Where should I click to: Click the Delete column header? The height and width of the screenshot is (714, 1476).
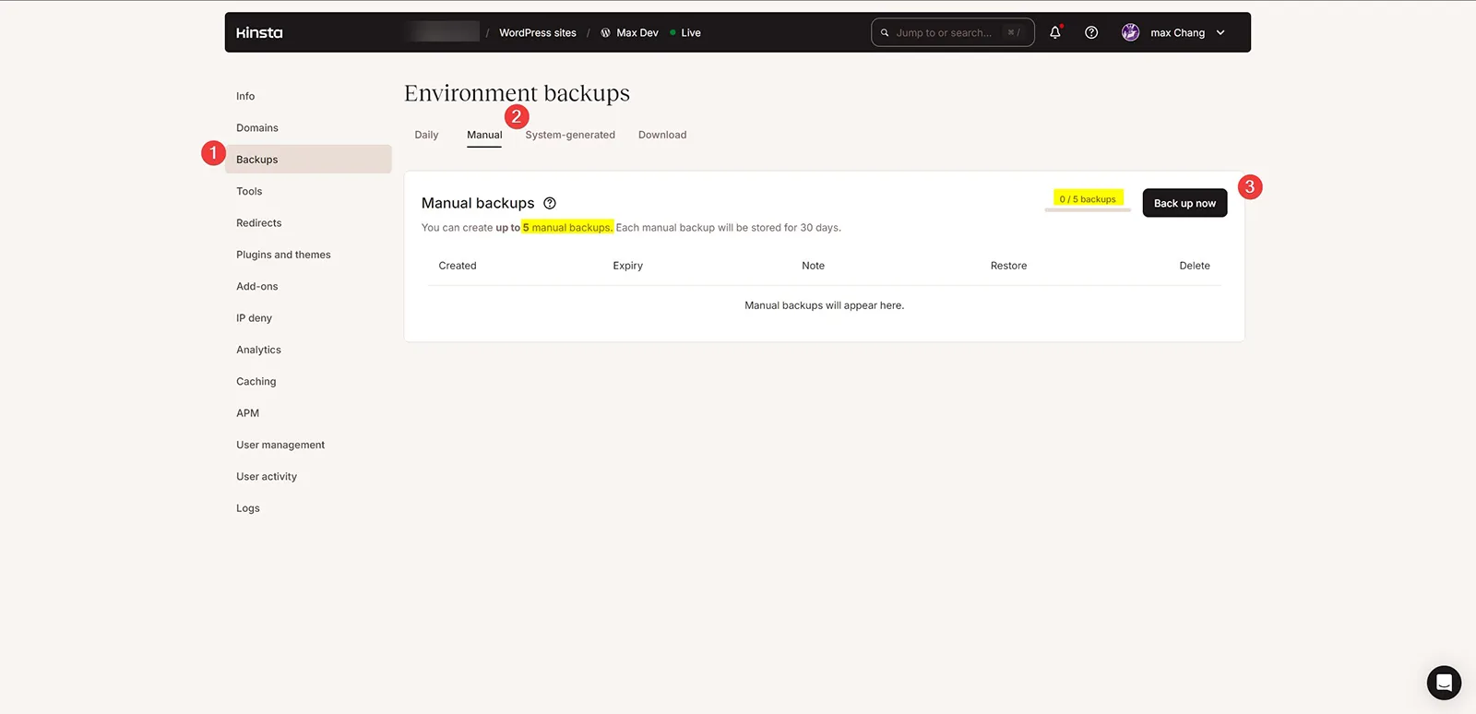(1195, 266)
